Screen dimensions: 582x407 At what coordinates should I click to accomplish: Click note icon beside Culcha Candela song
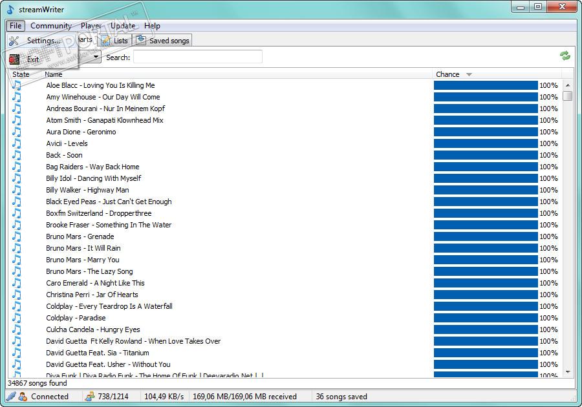[17, 329]
